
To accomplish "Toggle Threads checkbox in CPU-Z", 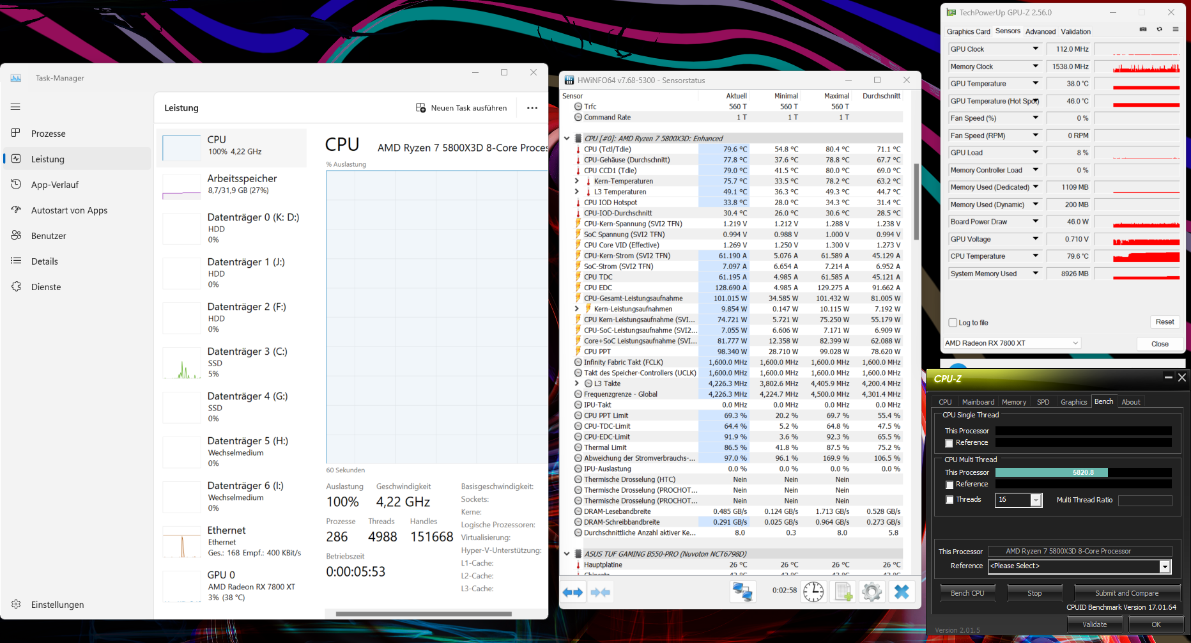I will coord(949,500).
